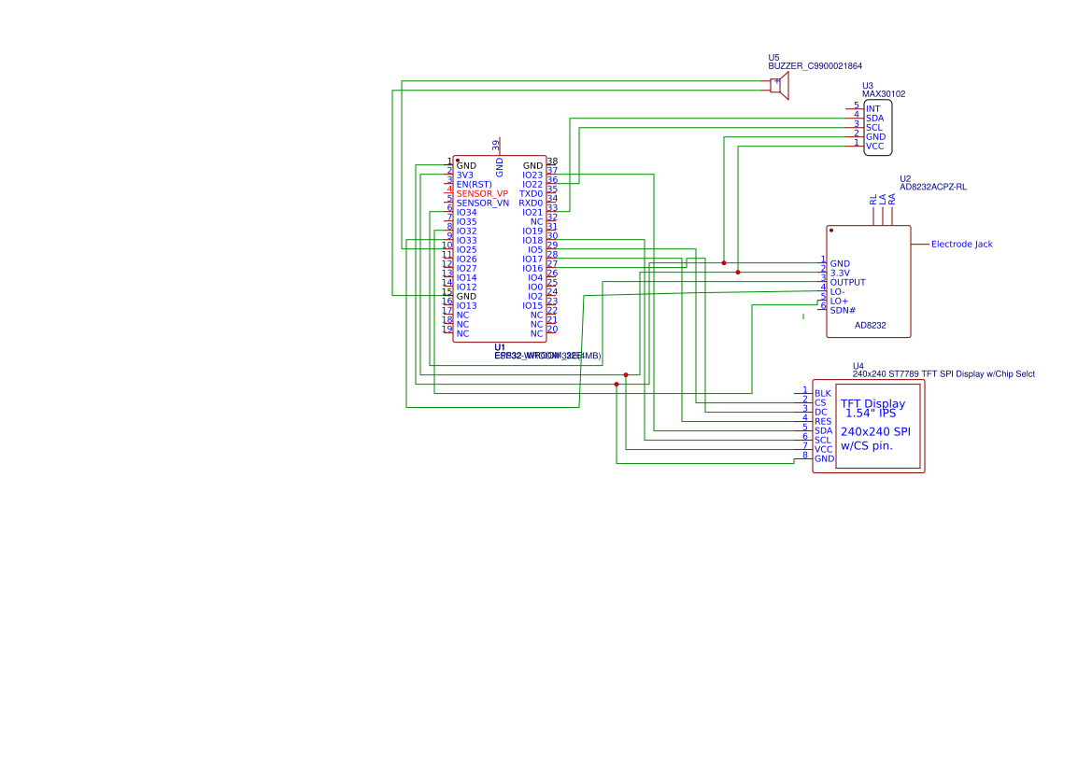Viewport: 1092px width, 772px height.
Task: Select the SDN# pin on AD8232
Action: tap(843, 311)
